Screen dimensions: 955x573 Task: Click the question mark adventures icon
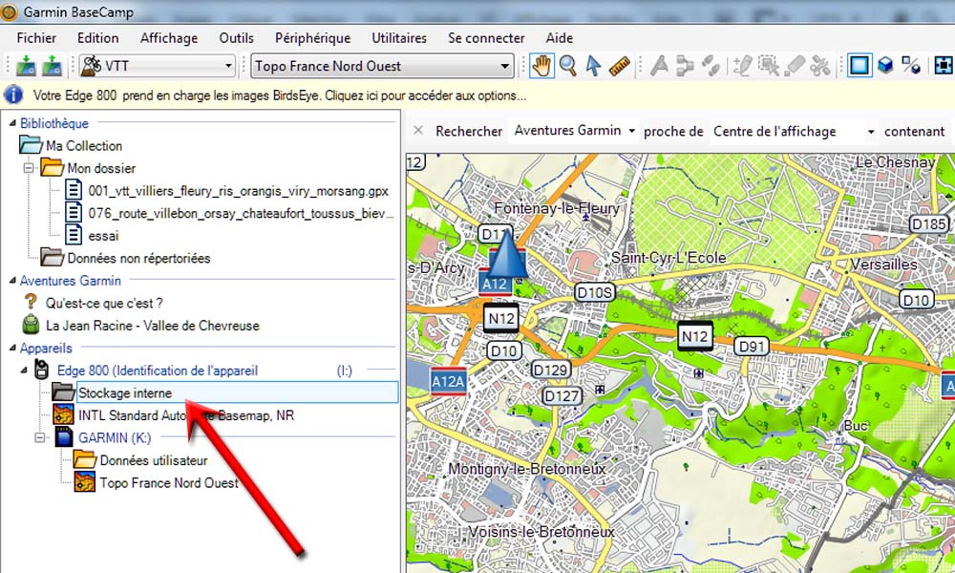click(x=31, y=302)
